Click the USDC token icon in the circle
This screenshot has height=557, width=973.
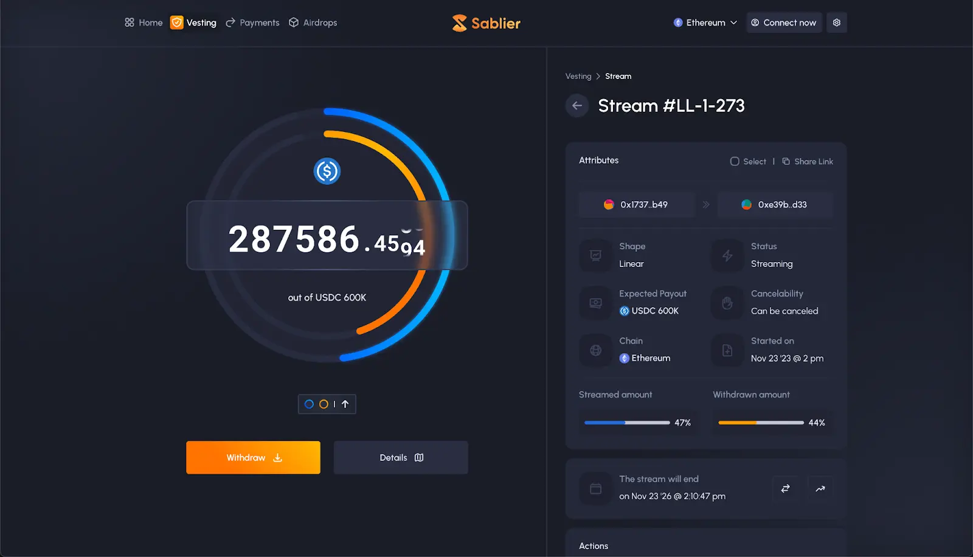pyautogui.click(x=327, y=171)
